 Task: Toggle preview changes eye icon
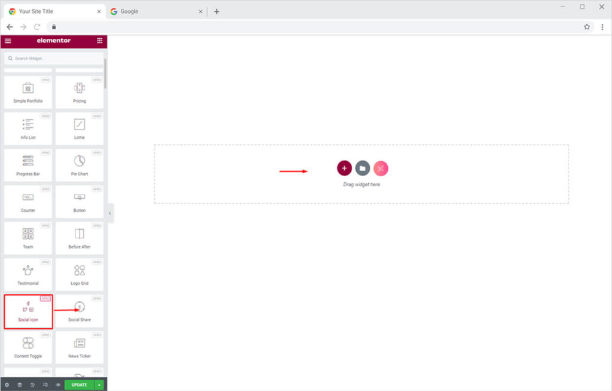58,385
